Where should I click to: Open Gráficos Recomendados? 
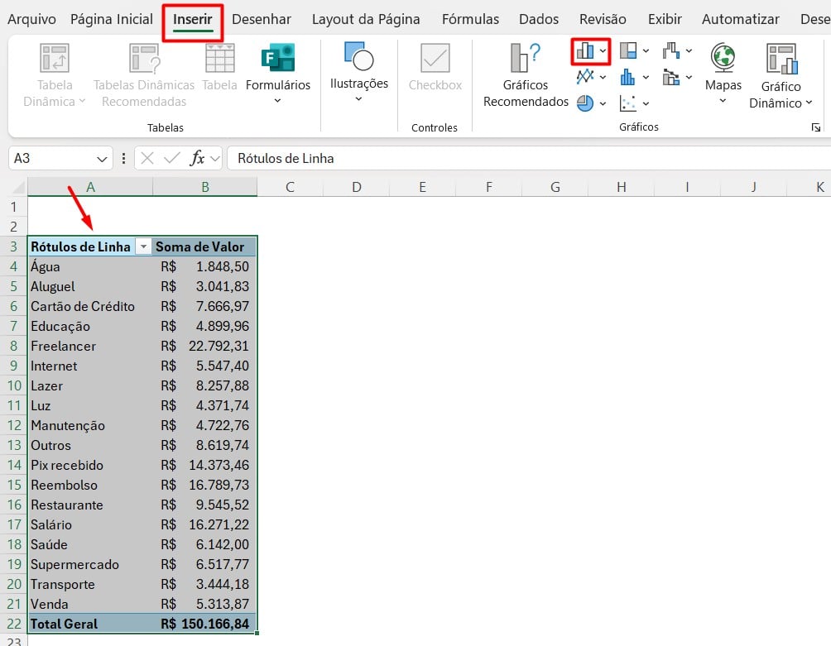pos(526,75)
